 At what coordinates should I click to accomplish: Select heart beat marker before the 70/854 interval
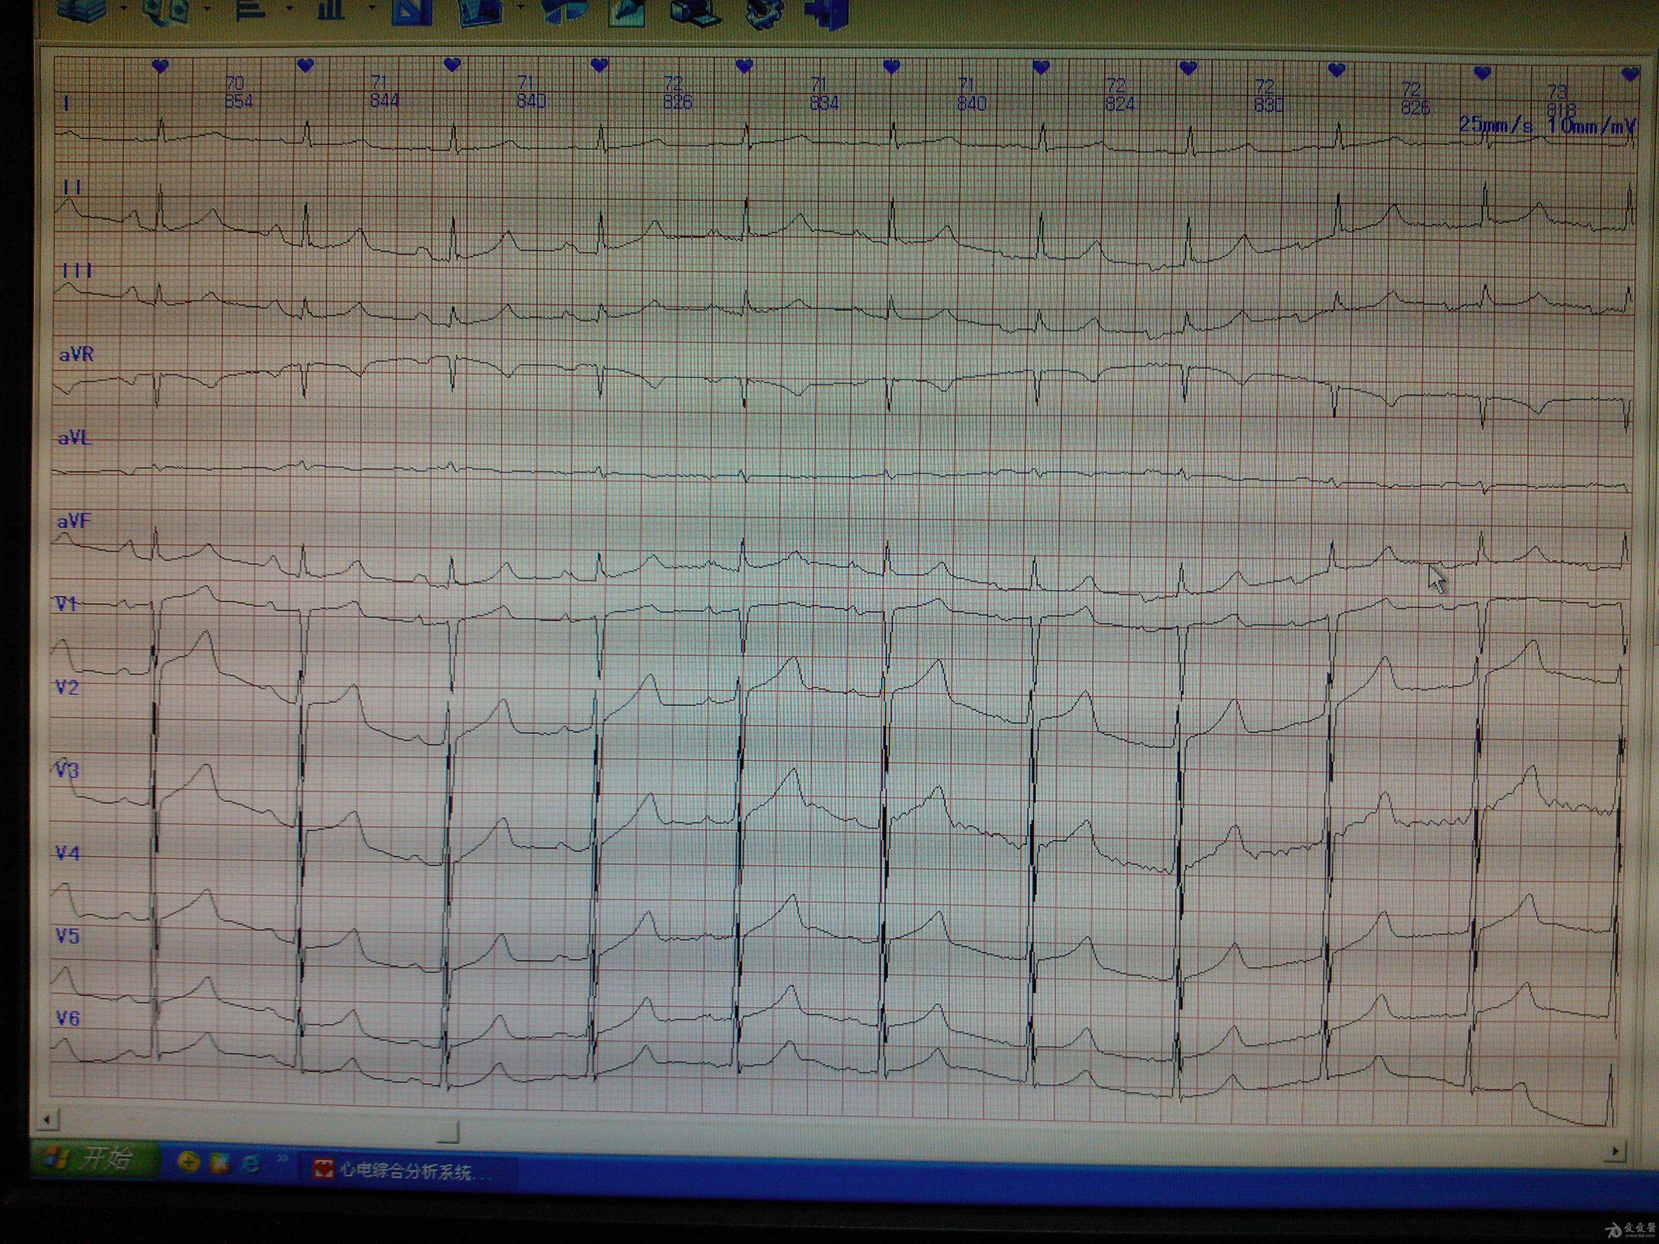160,66
